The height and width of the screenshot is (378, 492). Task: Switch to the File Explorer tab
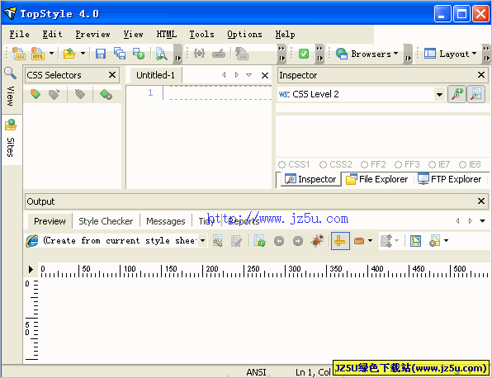pos(377,179)
